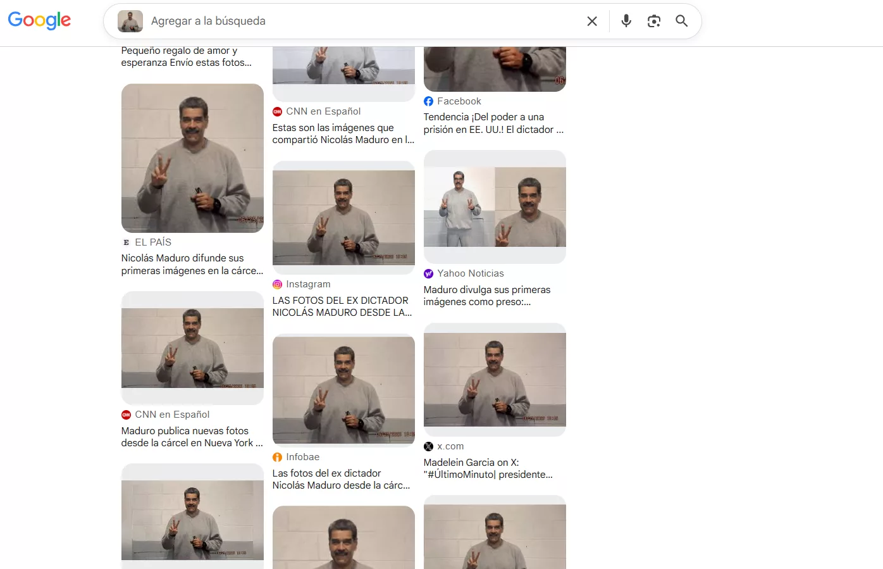Open the Infobae result image
This screenshot has width=883, height=569.
(x=343, y=391)
